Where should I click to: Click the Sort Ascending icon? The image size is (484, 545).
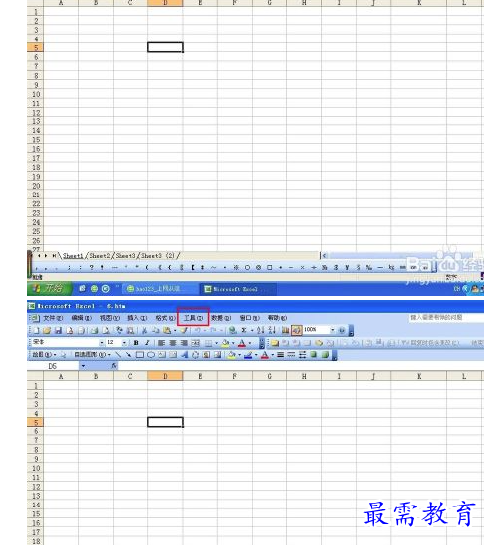pos(260,330)
